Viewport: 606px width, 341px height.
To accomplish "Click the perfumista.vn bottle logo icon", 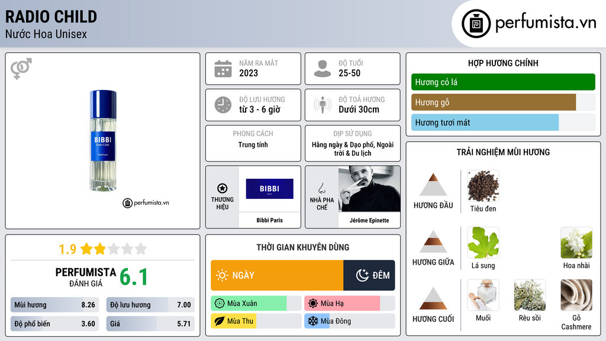I will (476, 24).
